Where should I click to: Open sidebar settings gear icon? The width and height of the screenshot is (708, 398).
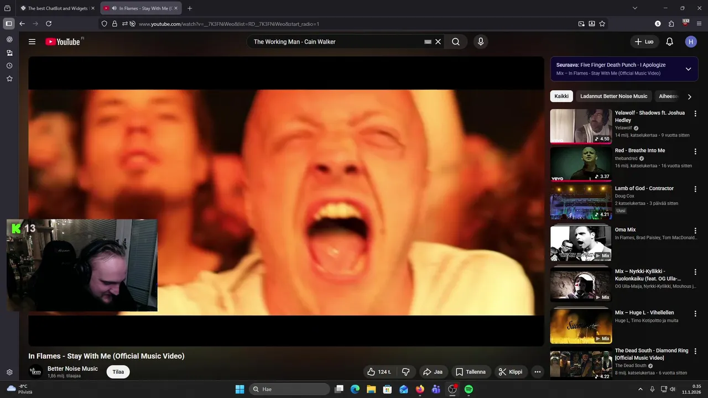pos(9,373)
